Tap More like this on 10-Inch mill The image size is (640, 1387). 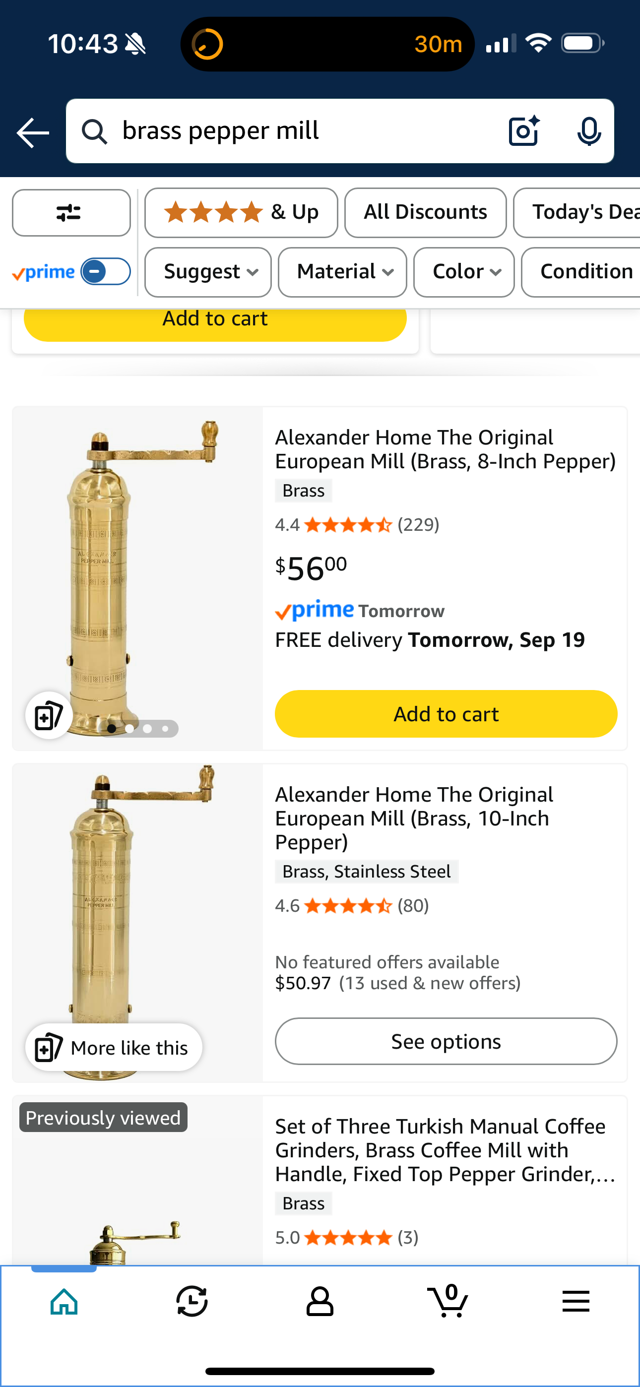(x=114, y=1047)
